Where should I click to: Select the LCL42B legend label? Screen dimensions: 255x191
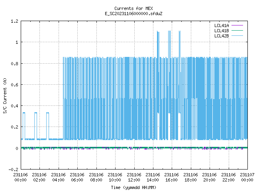click(222, 36)
